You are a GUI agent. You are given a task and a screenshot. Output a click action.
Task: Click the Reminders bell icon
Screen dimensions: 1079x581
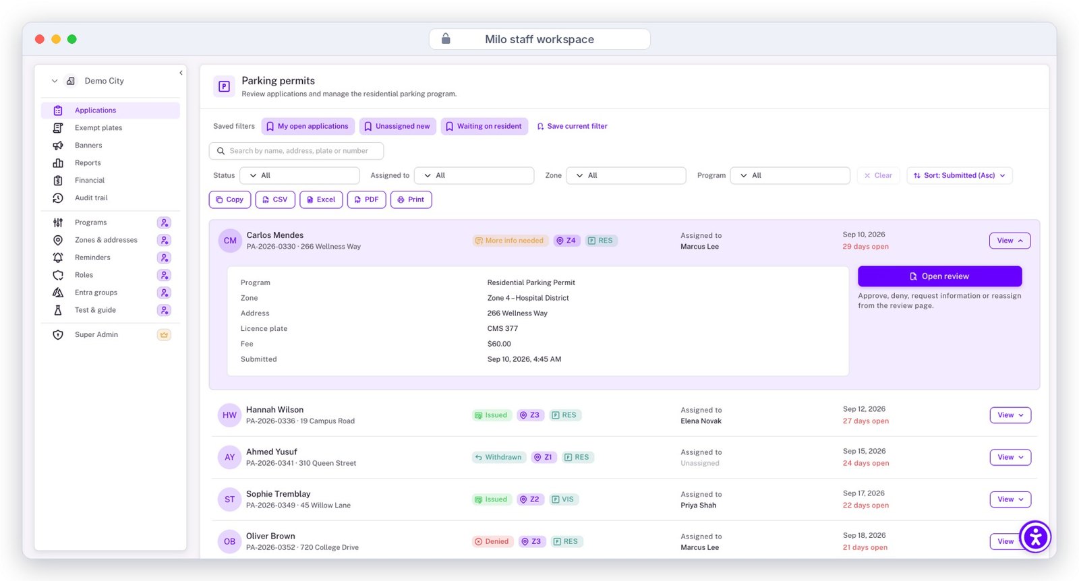58,257
